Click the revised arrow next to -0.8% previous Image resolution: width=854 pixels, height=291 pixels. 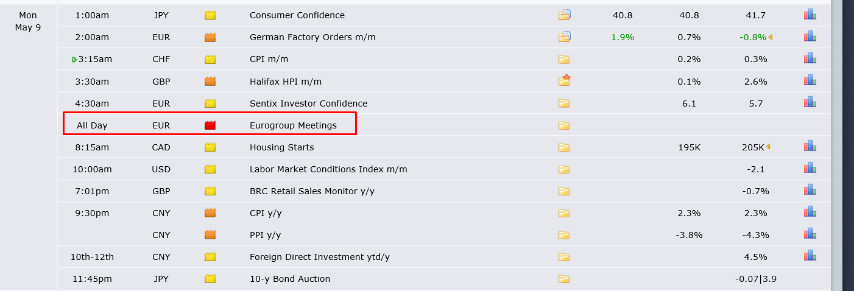770,37
